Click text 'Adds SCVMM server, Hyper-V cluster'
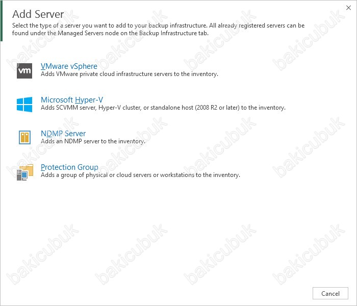The height and width of the screenshot is (306, 357). [x=90, y=108]
